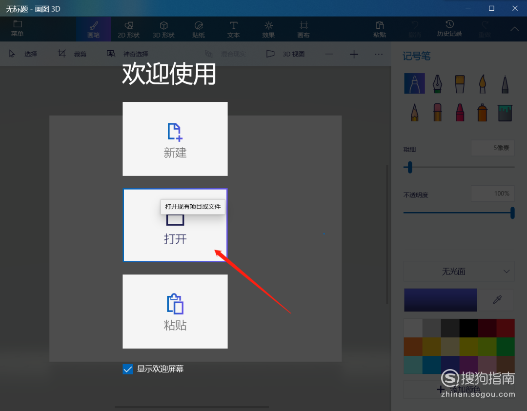
Task: Choose the orange color swatch
Action: (413, 347)
